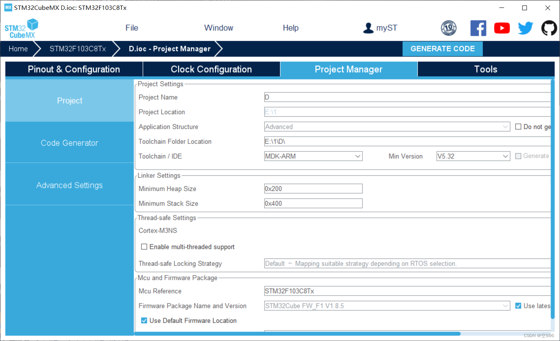560x341 pixels.
Task: Click the STM32CubeMX logo icon
Action: click(x=22, y=28)
